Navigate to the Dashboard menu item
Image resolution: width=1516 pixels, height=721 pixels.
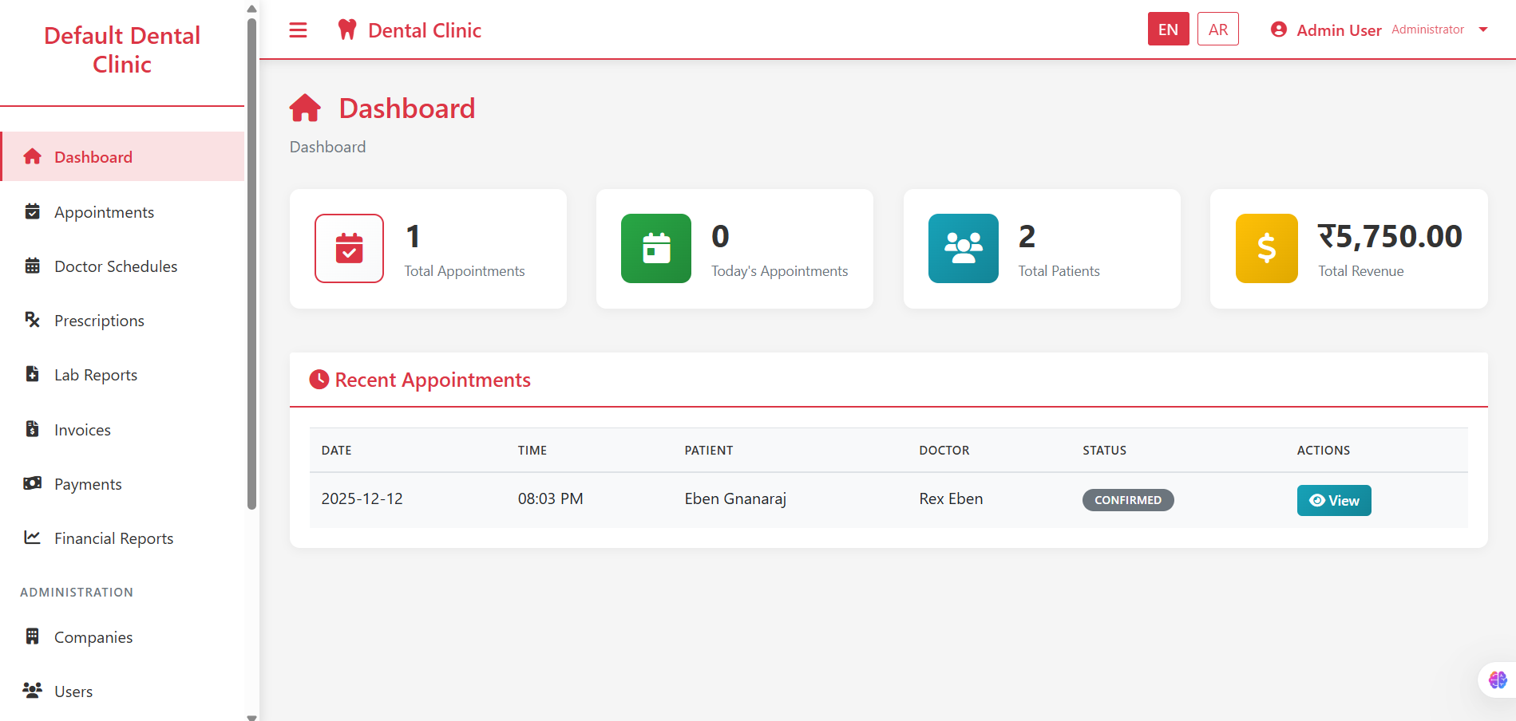pyautogui.click(x=92, y=156)
